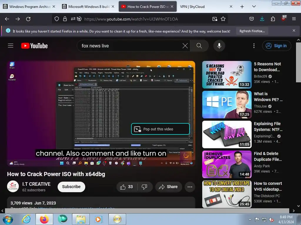Click The Oldskool PC channel name

pos(267,196)
